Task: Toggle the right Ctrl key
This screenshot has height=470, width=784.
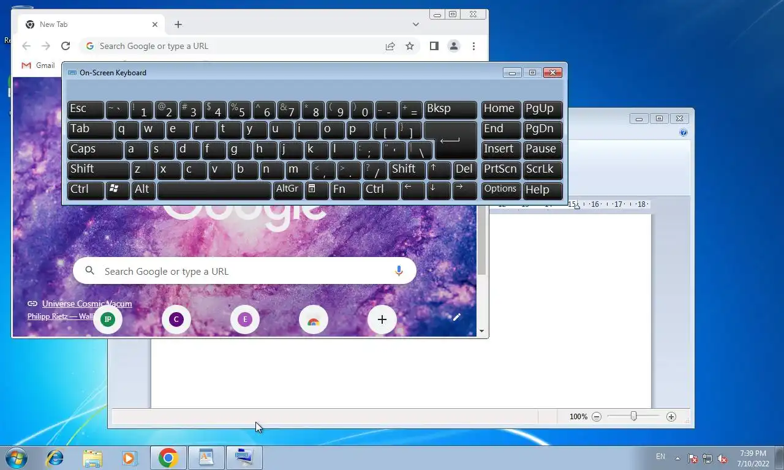Action: [x=380, y=190]
